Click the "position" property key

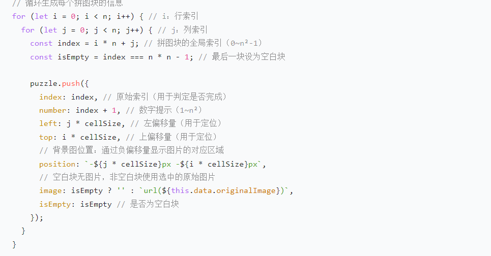pyautogui.click(x=56, y=164)
